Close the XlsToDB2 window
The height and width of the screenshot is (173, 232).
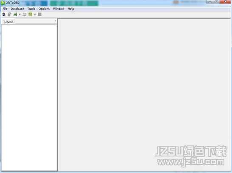click(225, 2)
